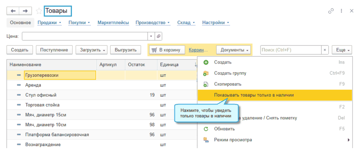The width and height of the screenshot is (361, 153).
Task: Click the Выгрузить button
Action: pos(126,50)
